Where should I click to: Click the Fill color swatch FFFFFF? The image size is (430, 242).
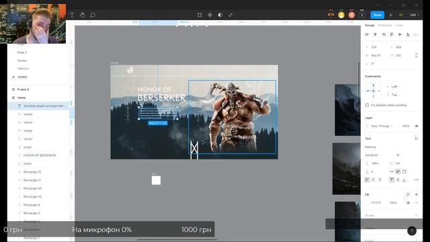(368, 203)
